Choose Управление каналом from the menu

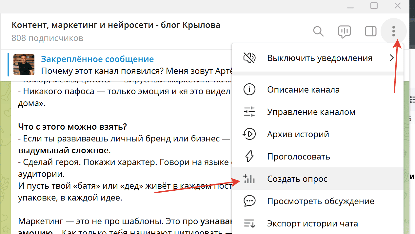coord(317,112)
